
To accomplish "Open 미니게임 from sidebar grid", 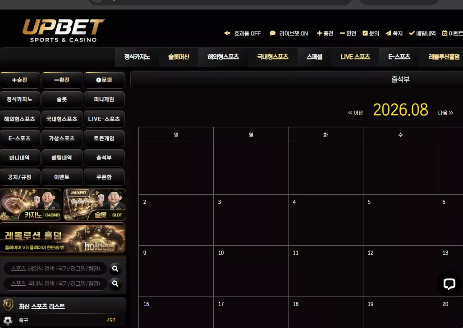I will (x=104, y=99).
